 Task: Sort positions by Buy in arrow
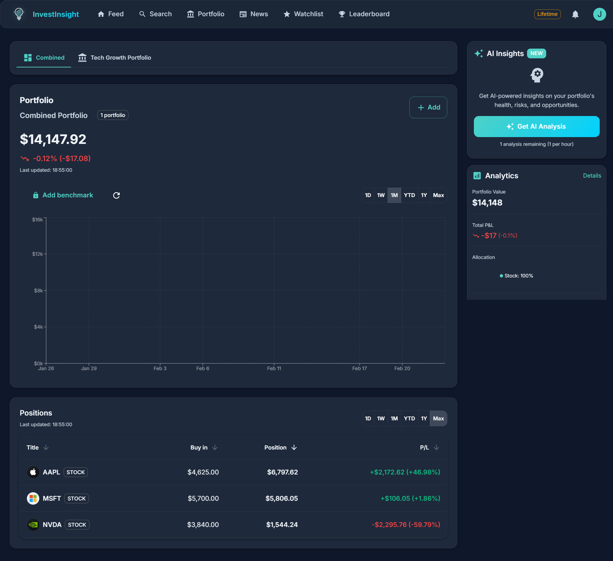click(x=215, y=448)
